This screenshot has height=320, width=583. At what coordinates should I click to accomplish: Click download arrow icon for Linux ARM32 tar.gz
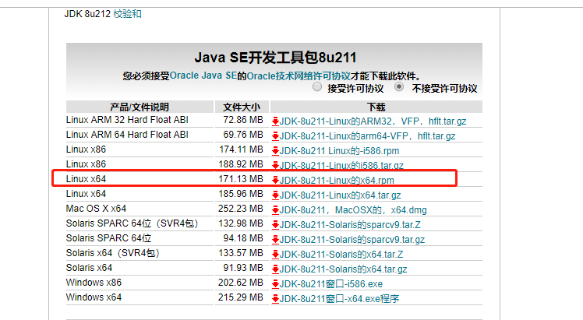tap(275, 121)
